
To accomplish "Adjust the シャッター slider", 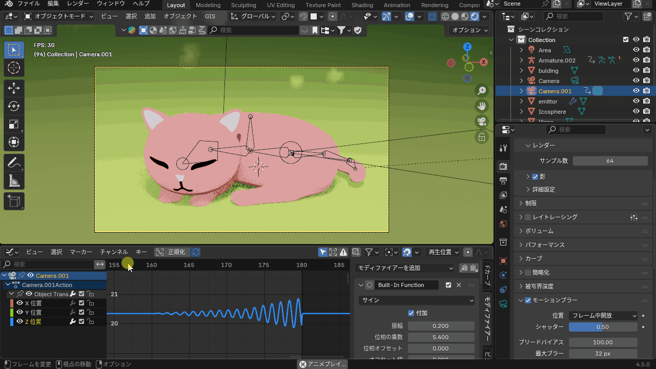I will (x=603, y=327).
